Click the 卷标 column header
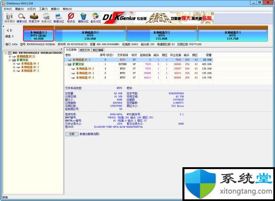 click(x=68, y=55)
